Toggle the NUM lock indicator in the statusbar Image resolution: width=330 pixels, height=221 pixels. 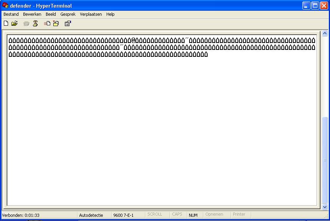(194, 214)
